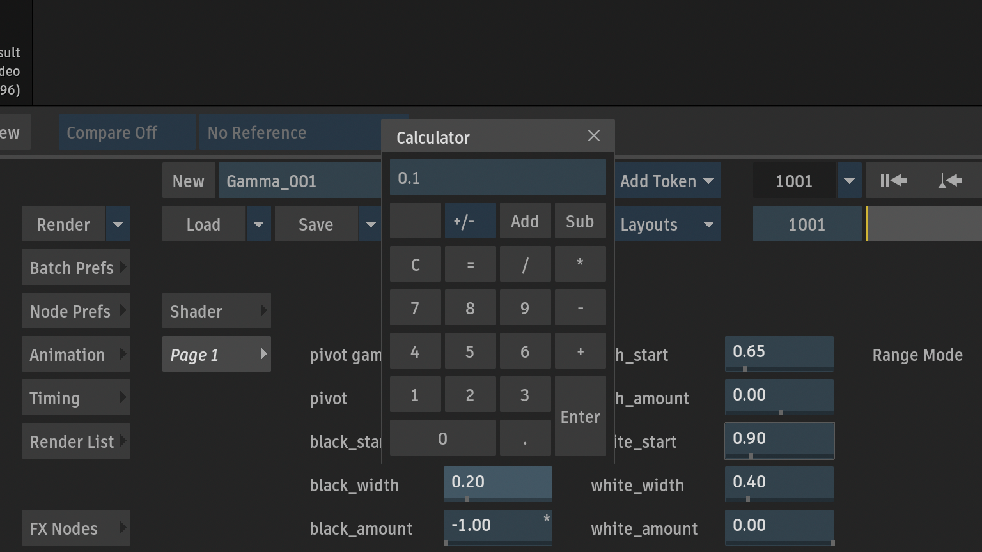The image size is (982, 552).
Task: Click calculator digit 6
Action: tap(526, 351)
